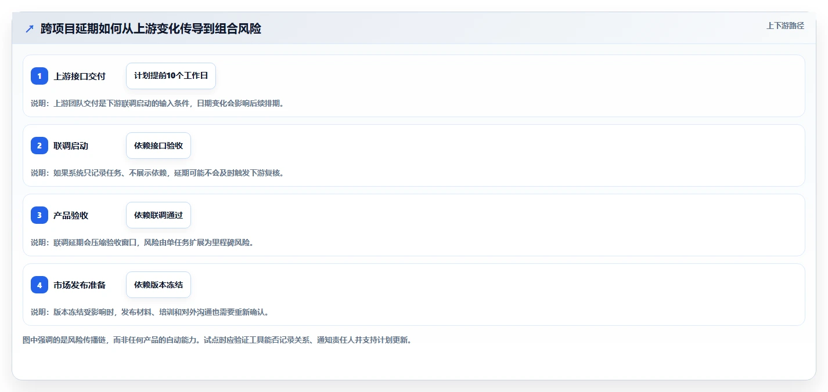Select step number 2 badge
The image size is (828, 392).
[39, 146]
